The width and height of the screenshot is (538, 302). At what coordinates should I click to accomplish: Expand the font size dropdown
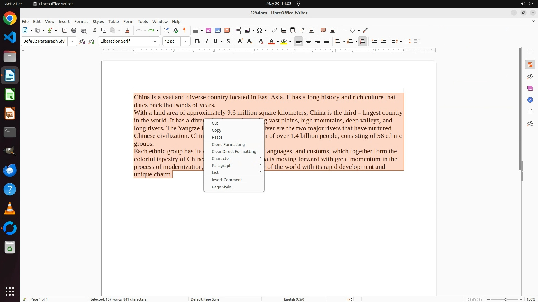coord(185,41)
